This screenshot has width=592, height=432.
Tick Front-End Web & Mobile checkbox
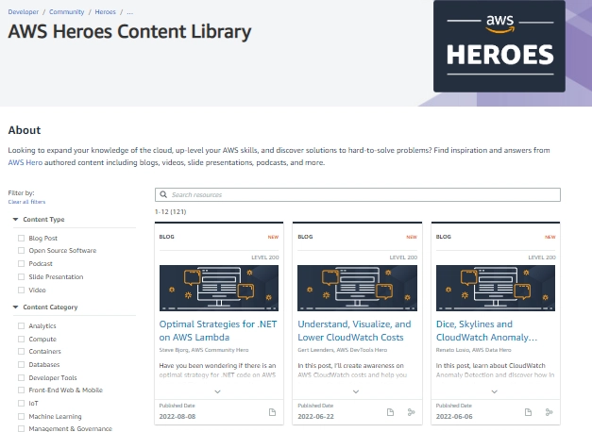(x=21, y=390)
